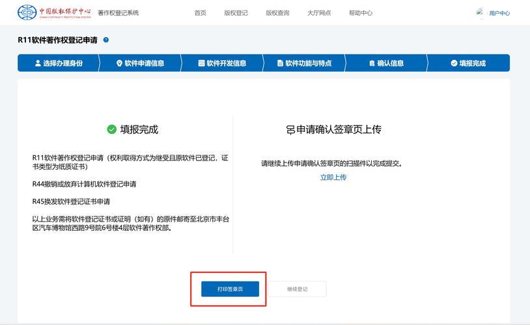The height and width of the screenshot is (325, 530).
Task: Open the 用户中心 user link
Action: point(499,13)
